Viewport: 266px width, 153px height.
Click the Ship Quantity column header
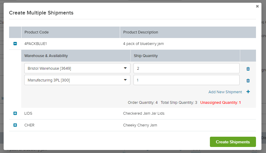146,56
